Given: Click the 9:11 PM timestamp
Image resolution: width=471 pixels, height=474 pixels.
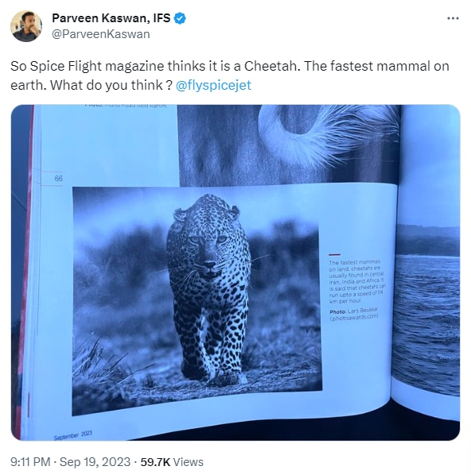Looking at the screenshot, I should 30,462.
